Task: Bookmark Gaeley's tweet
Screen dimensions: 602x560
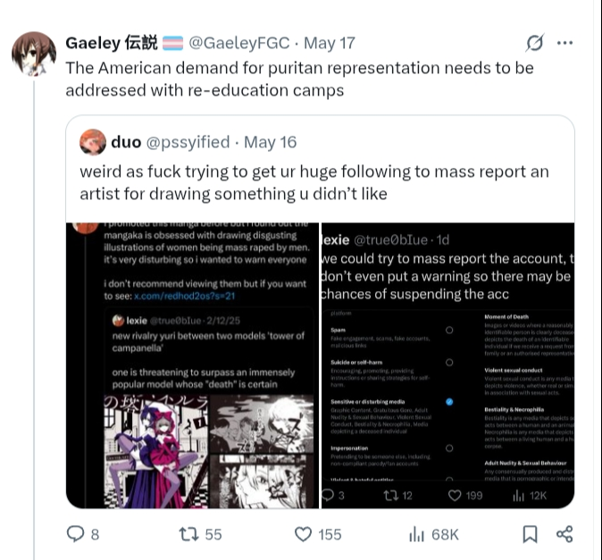Action: coord(530,534)
